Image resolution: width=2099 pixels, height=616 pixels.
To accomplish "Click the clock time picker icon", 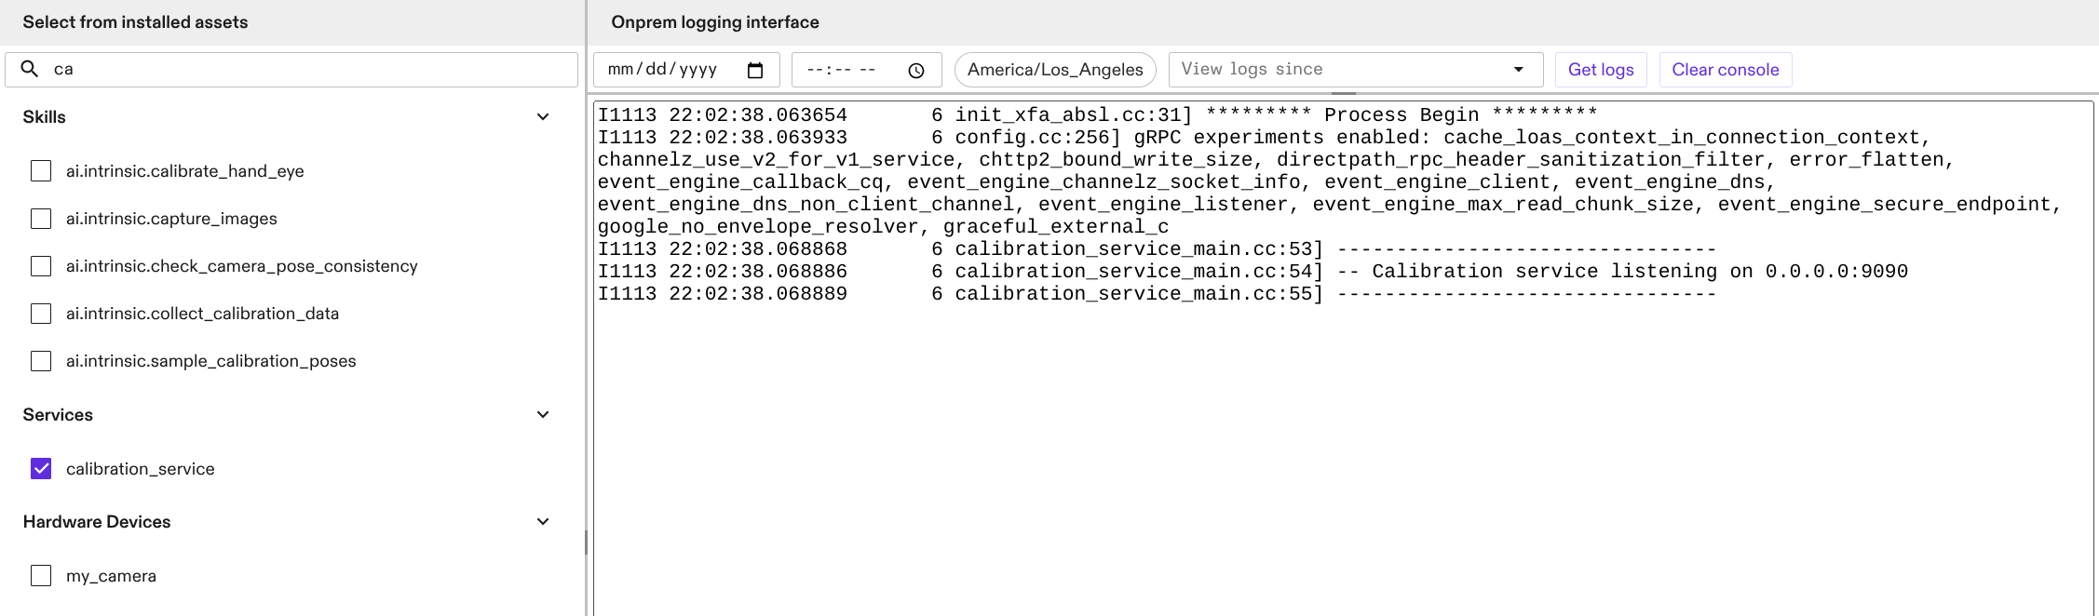I will tap(916, 70).
